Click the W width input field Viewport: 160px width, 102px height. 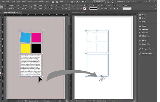click(x=25, y=5)
